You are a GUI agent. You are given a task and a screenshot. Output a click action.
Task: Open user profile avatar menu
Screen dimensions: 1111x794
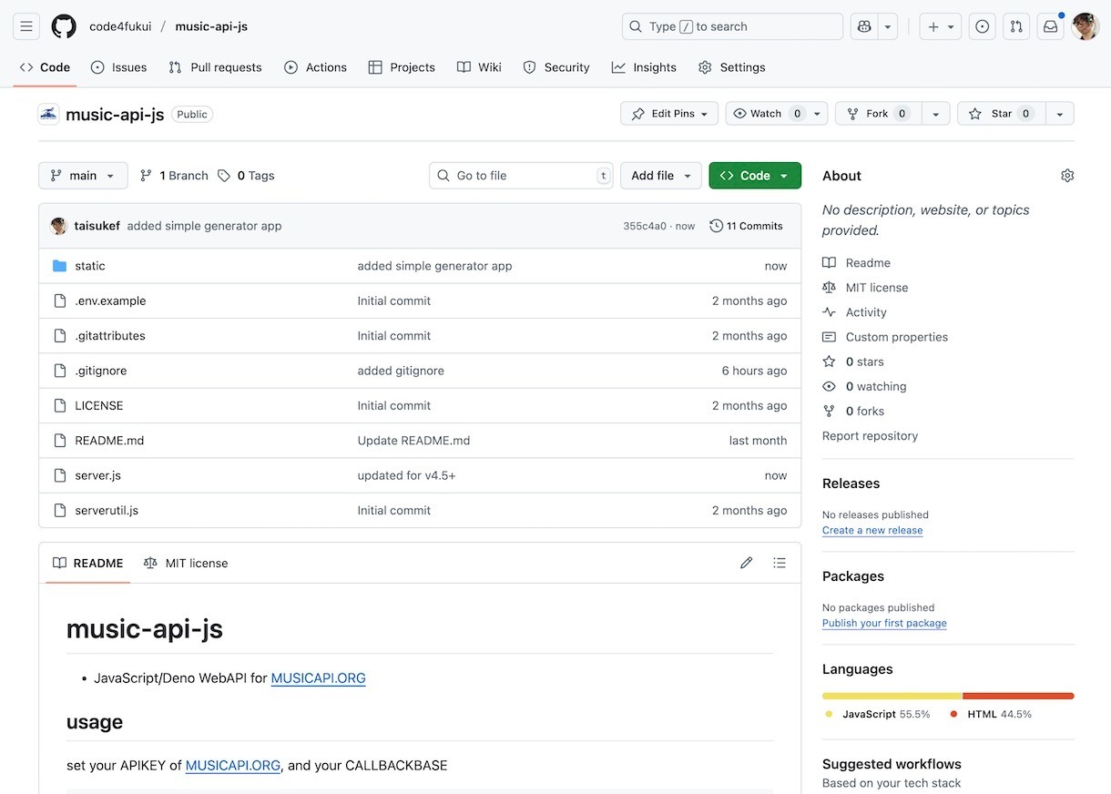point(1086,26)
